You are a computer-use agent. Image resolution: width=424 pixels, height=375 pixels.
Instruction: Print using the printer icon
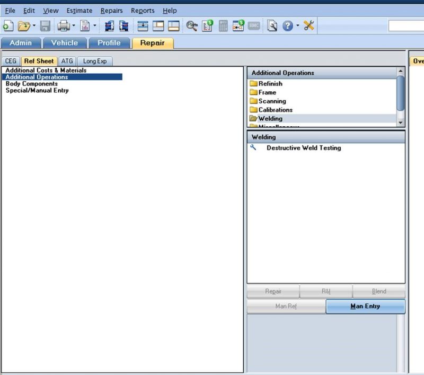coord(64,25)
